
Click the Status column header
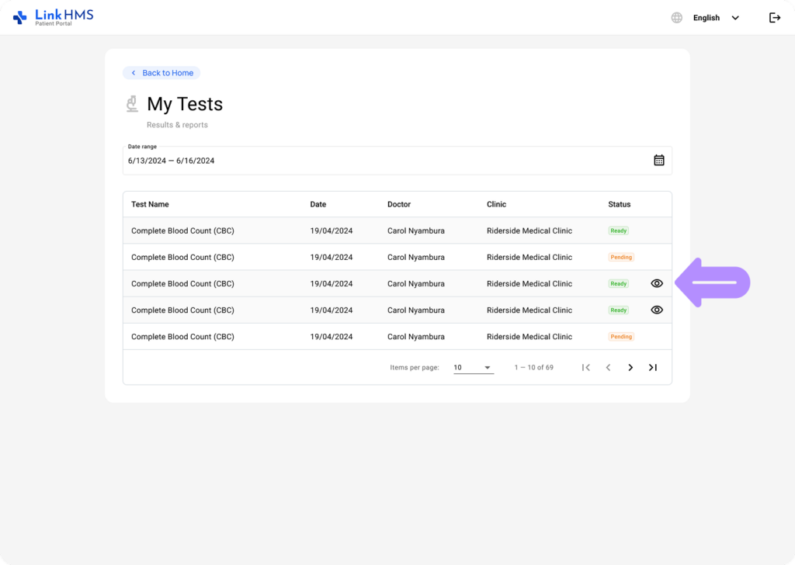click(619, 204)
